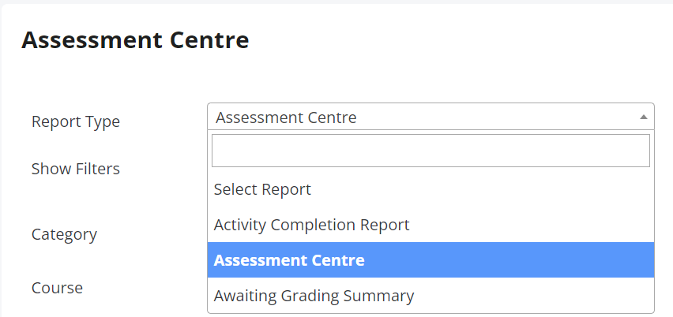Collapse the Report Type dropdown using its arrow
This screenshot has height=317, width=673.
[x=643, y=117]
